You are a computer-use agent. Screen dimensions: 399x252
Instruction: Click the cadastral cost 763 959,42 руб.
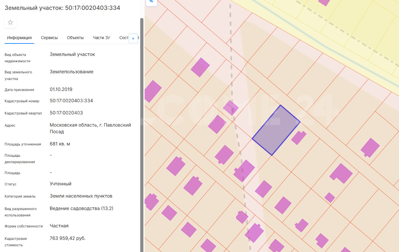(68, 238)
